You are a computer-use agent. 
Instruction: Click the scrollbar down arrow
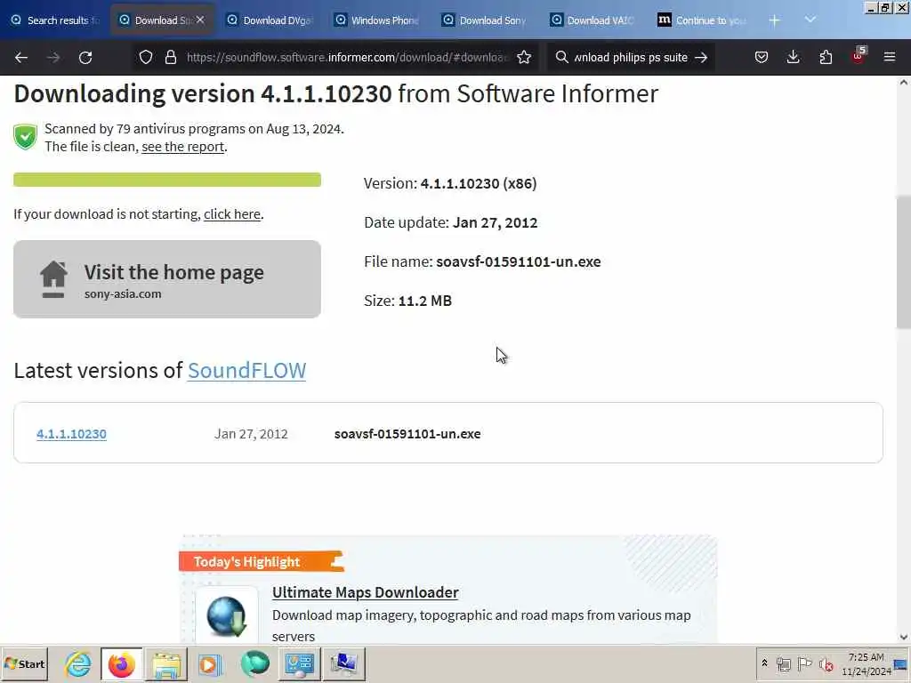tap(904, 637)
